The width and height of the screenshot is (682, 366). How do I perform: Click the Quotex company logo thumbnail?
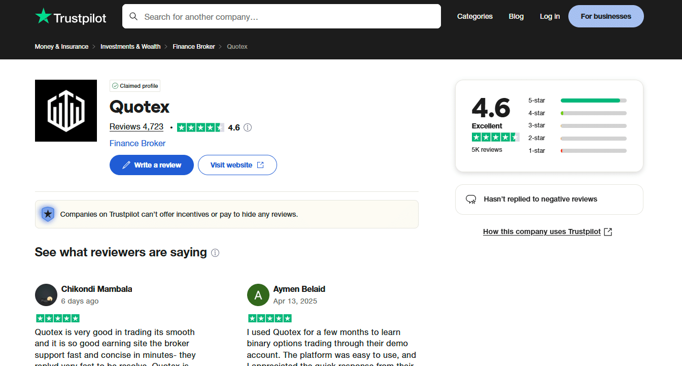(x=66, y=111)
